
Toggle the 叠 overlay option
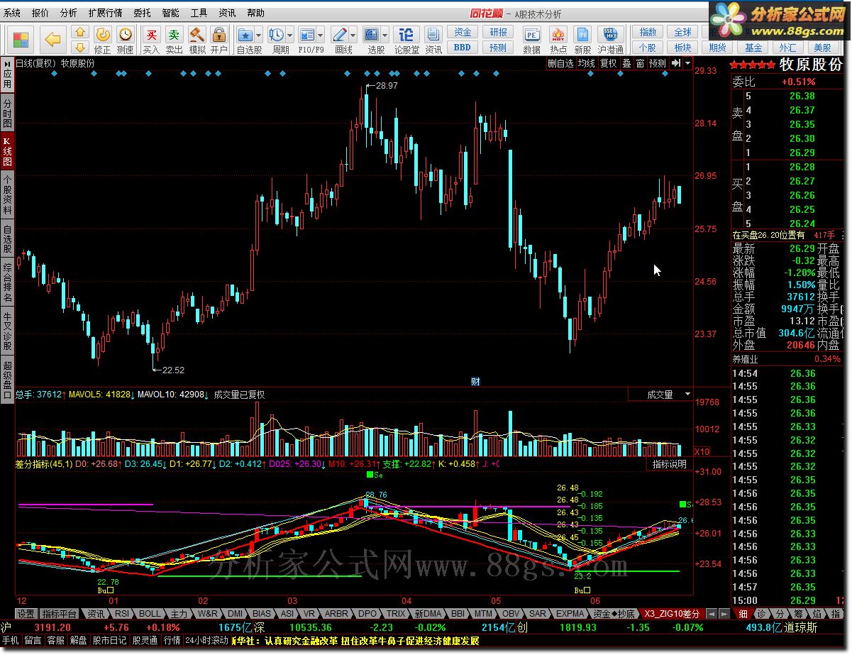[626, 63]
